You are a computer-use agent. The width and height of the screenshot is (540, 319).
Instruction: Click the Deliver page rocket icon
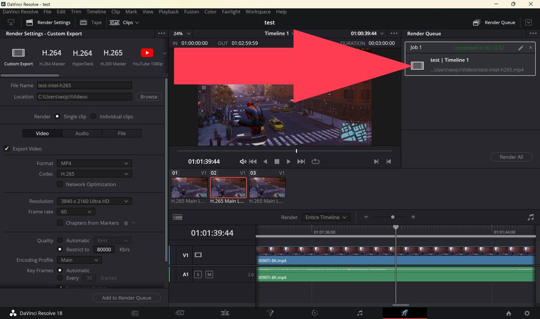pos(405,313)
